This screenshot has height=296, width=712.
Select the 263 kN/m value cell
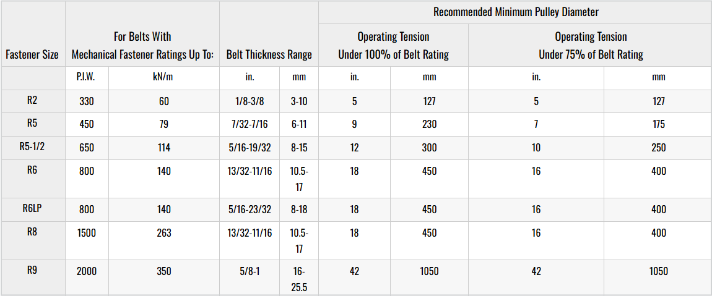coord(163,233)
